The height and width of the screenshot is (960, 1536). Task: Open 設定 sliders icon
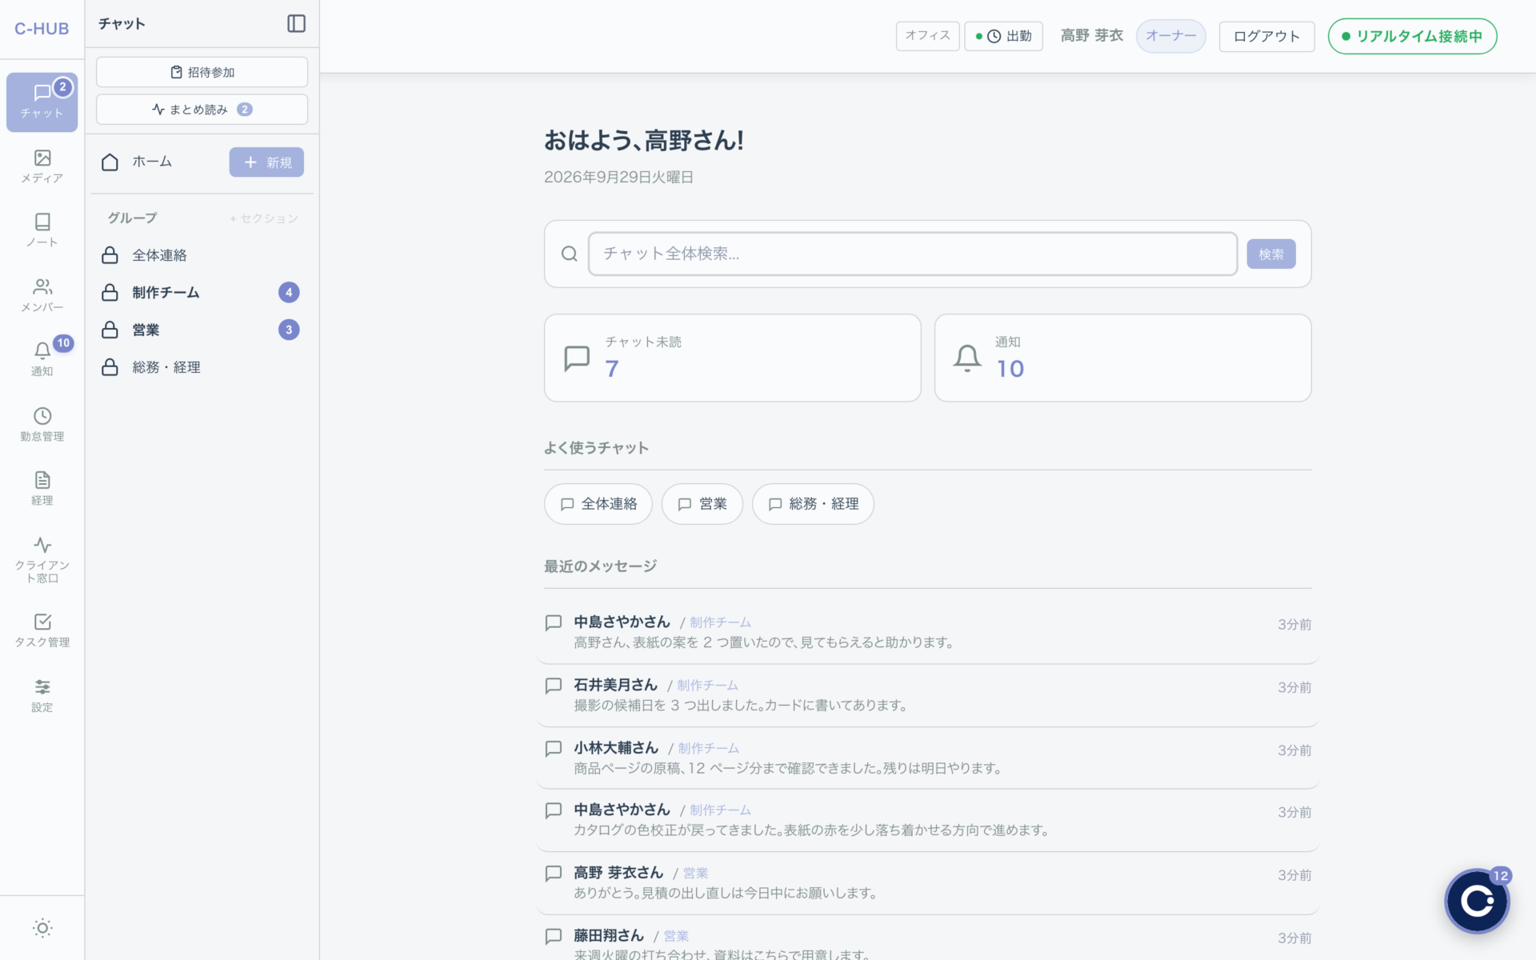(x=42, y=695)
